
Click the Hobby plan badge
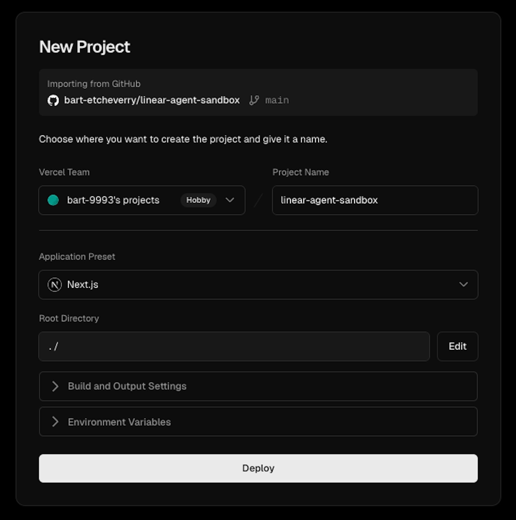click(198, 200)
